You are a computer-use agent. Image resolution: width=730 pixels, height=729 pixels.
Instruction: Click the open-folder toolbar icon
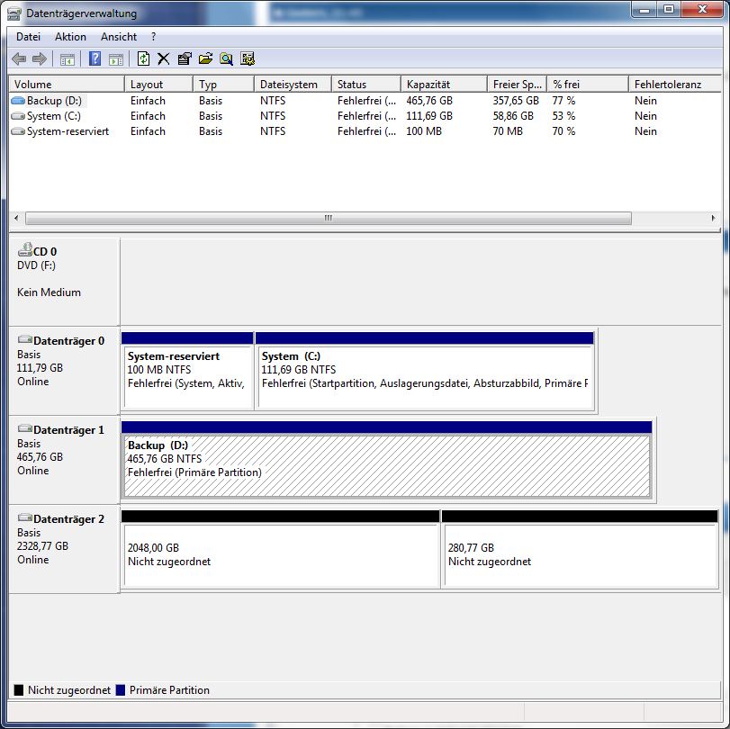pyautogui.click(x=205, y=58)
